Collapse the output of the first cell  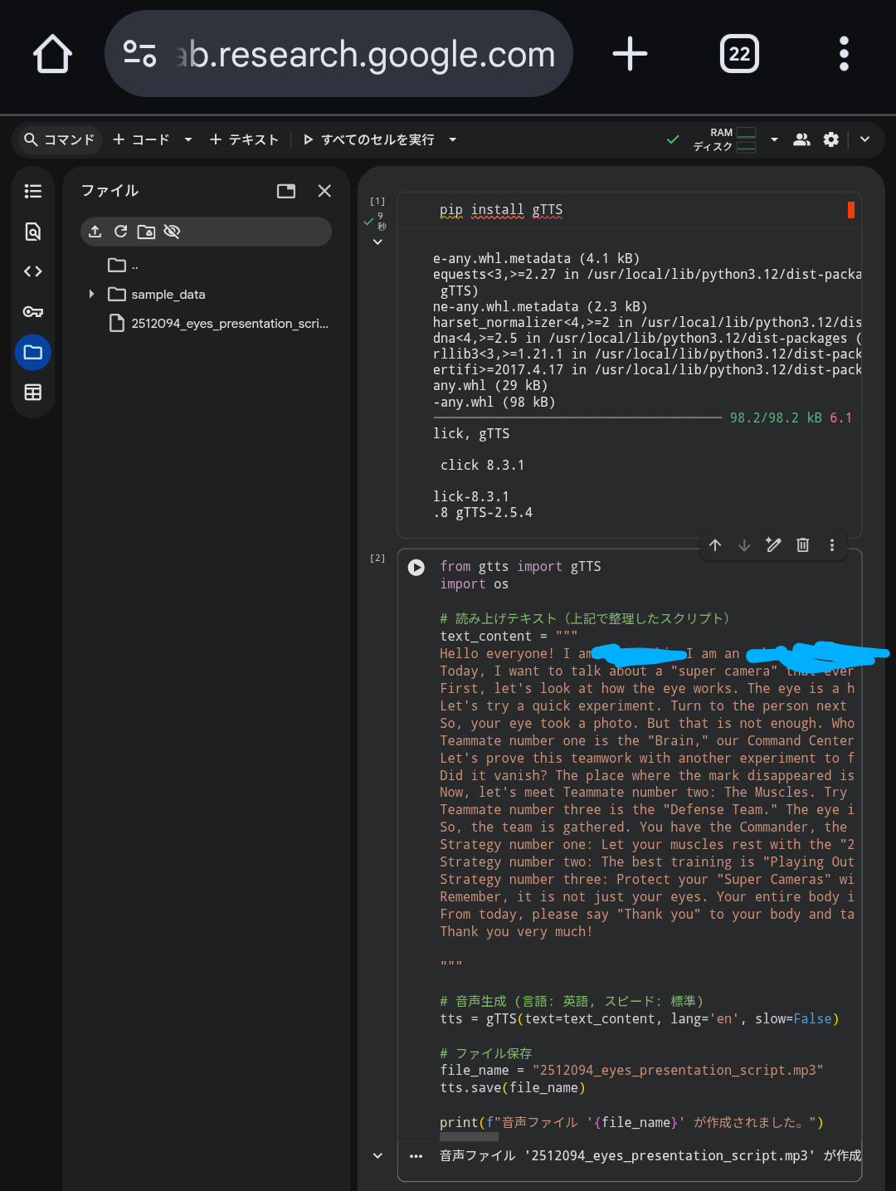[x=377, y=242]
